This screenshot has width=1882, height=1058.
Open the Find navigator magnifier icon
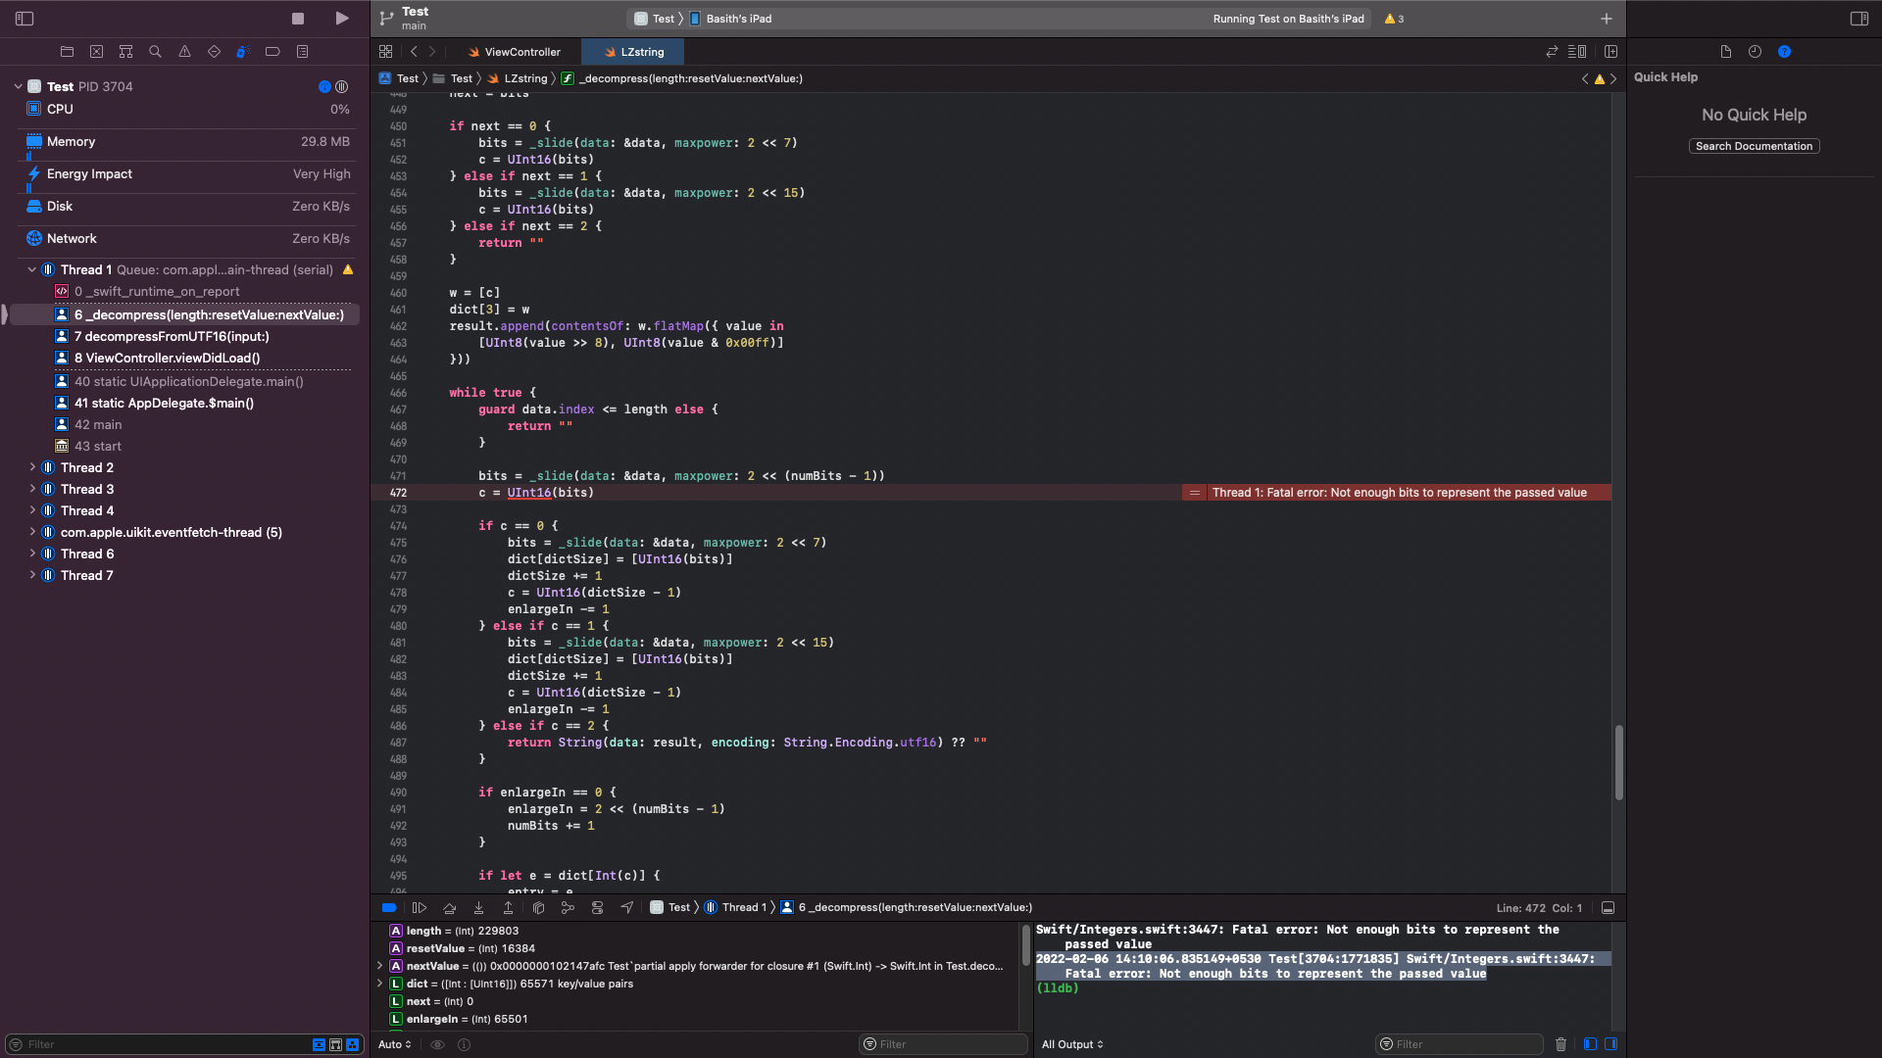[155, 52]
